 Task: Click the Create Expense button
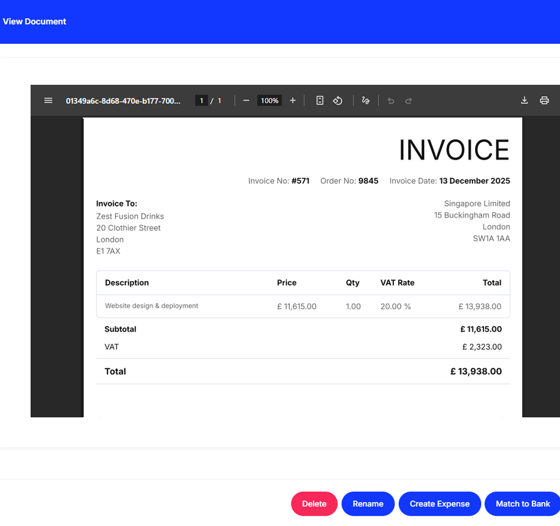click(x=440, y=504)
